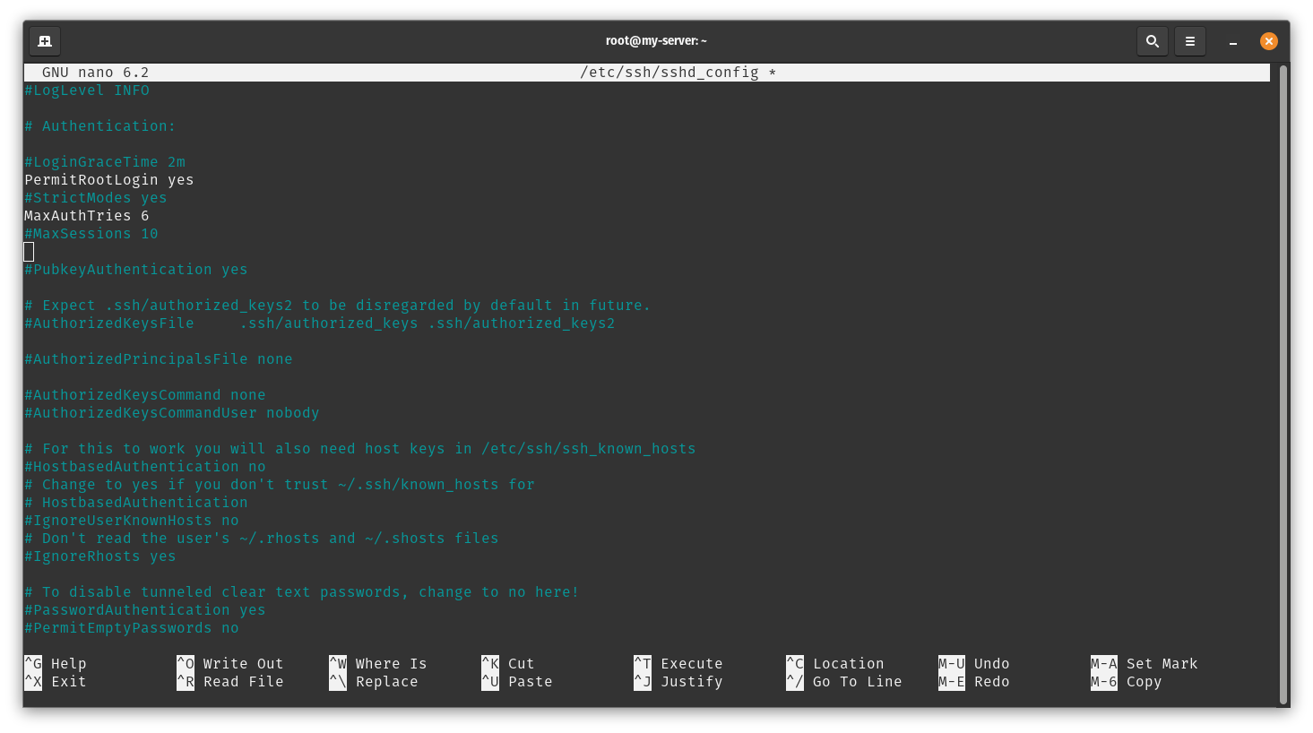Open the terminal hamburger menu
This screenshot has width=1313, height=733.
pos(1190,41)
